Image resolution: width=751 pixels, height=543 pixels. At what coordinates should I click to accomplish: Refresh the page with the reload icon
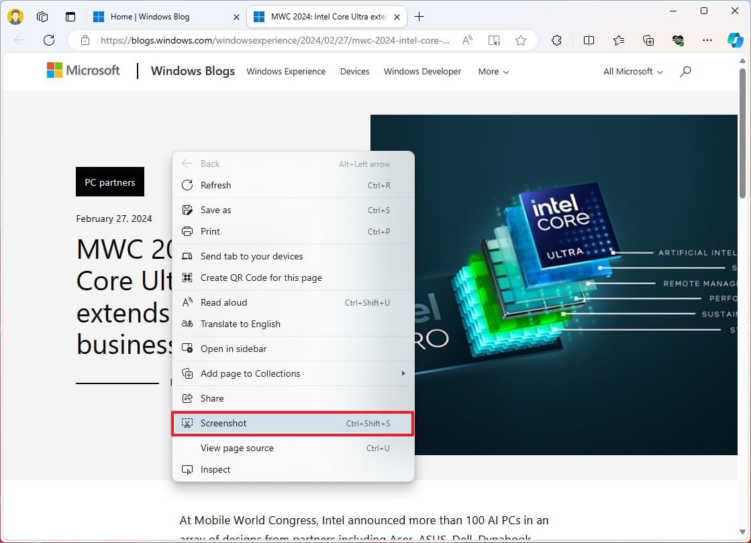coord(48,40)
